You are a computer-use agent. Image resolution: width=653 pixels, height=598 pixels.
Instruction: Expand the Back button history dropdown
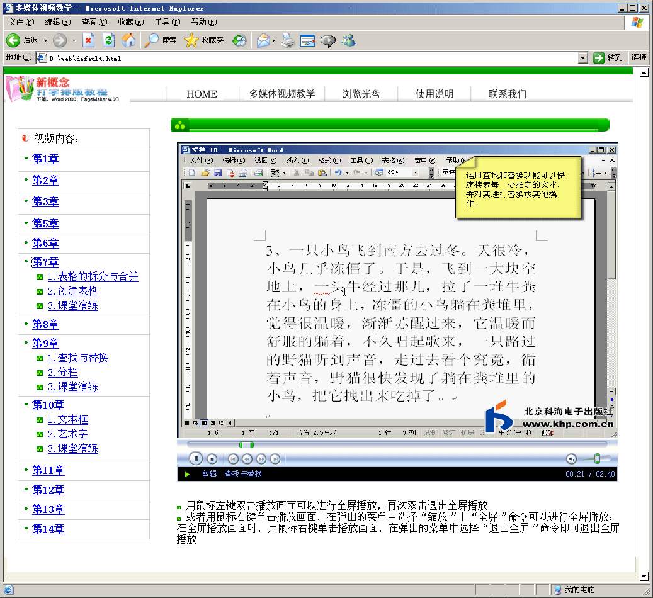point(45,40)
